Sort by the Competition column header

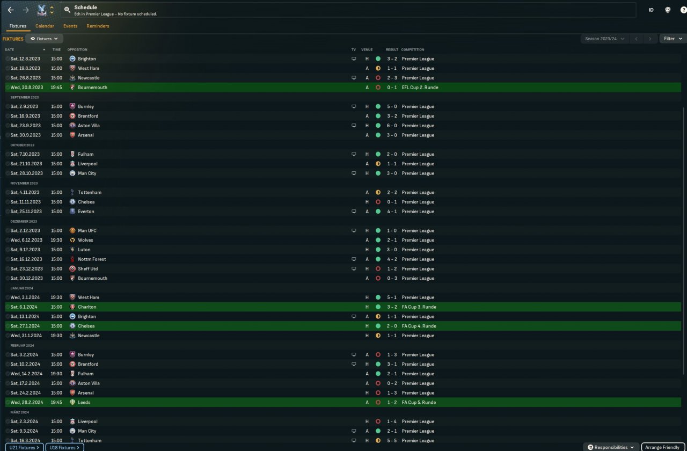[413, 50]
